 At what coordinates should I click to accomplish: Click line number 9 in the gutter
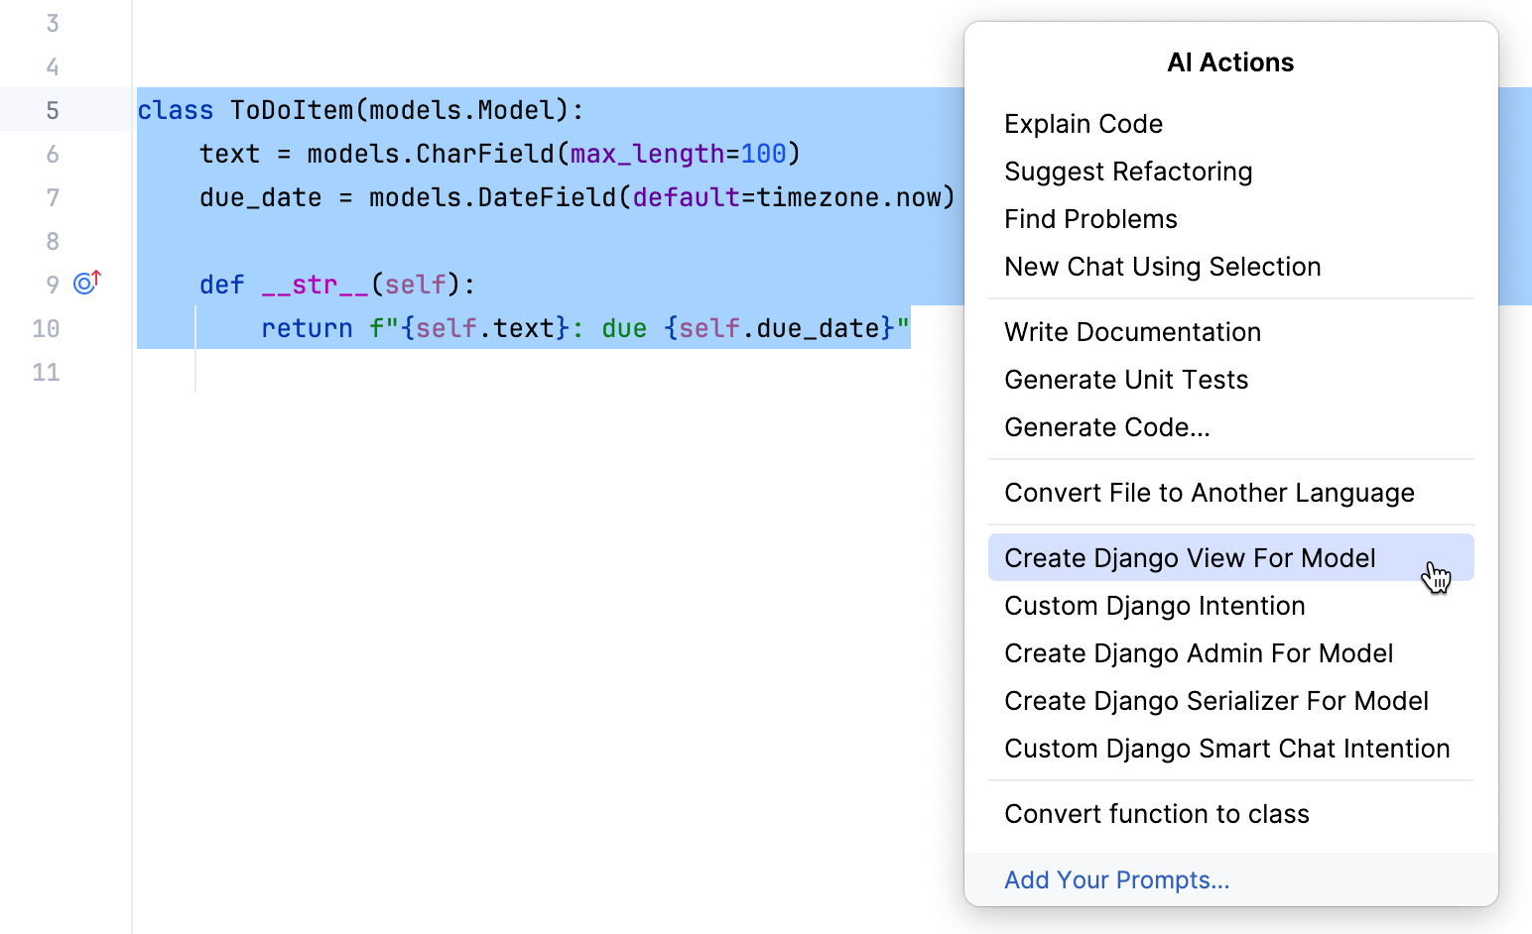pos(52,283)
